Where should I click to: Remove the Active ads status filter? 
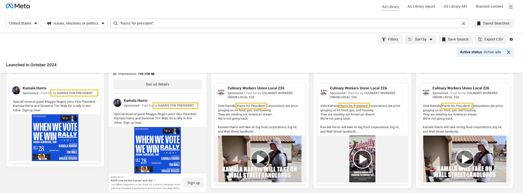[509, 52]
